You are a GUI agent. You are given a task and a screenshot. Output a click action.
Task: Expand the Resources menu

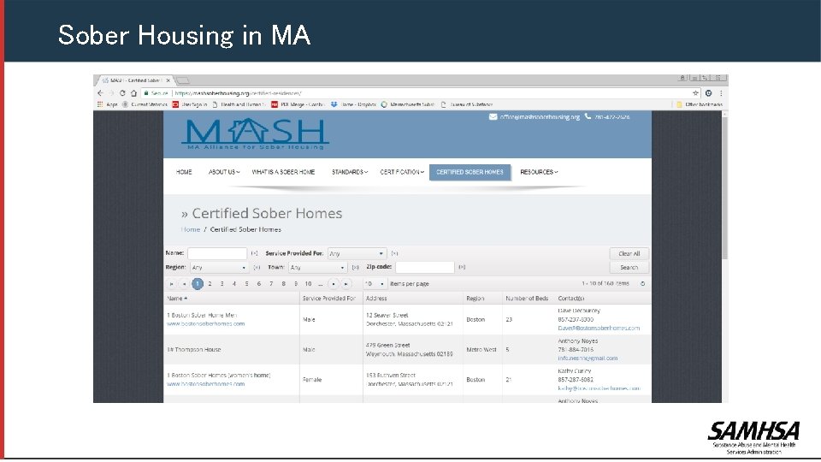[x=539, y=172]
